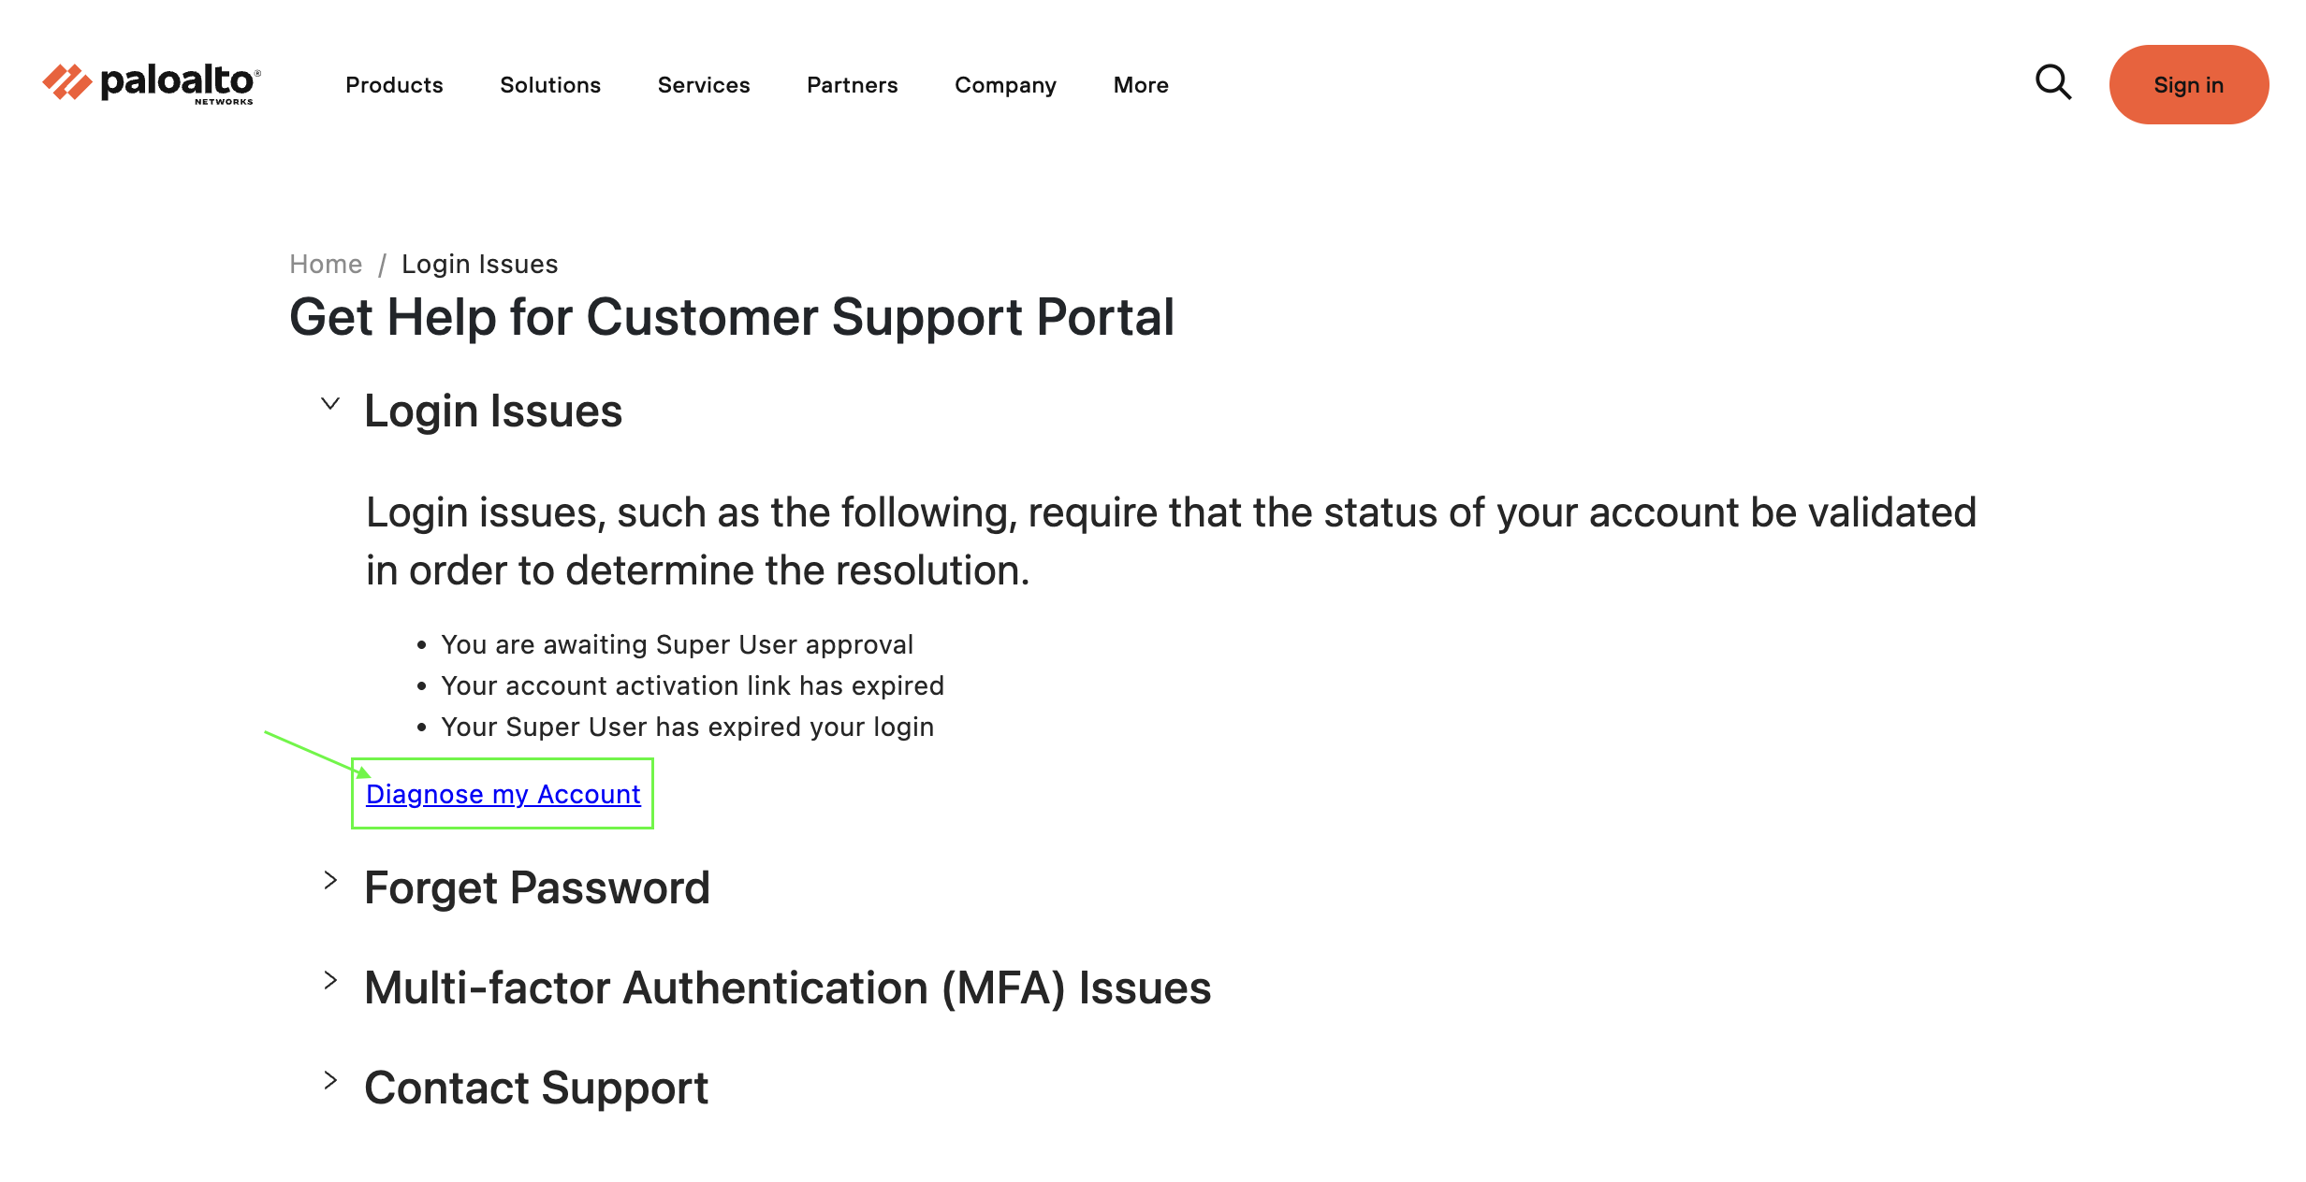The height and width of the screenshot is (1182, 2306).
Task: Open the Products menu
Action: (394, 85)
